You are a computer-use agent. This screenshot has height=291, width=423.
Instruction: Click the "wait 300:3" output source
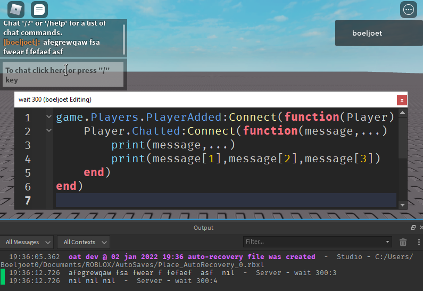click(315, 273)
